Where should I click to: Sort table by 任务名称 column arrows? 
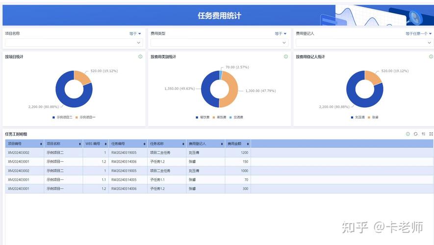[183, 144]
